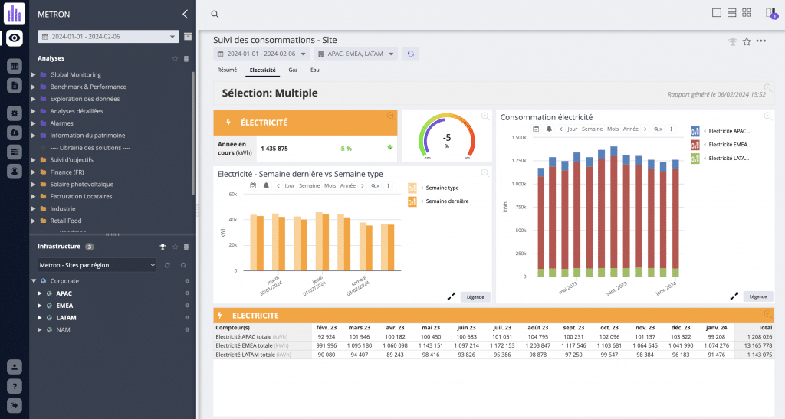Open the server list sidebar icon

(15, 152)
